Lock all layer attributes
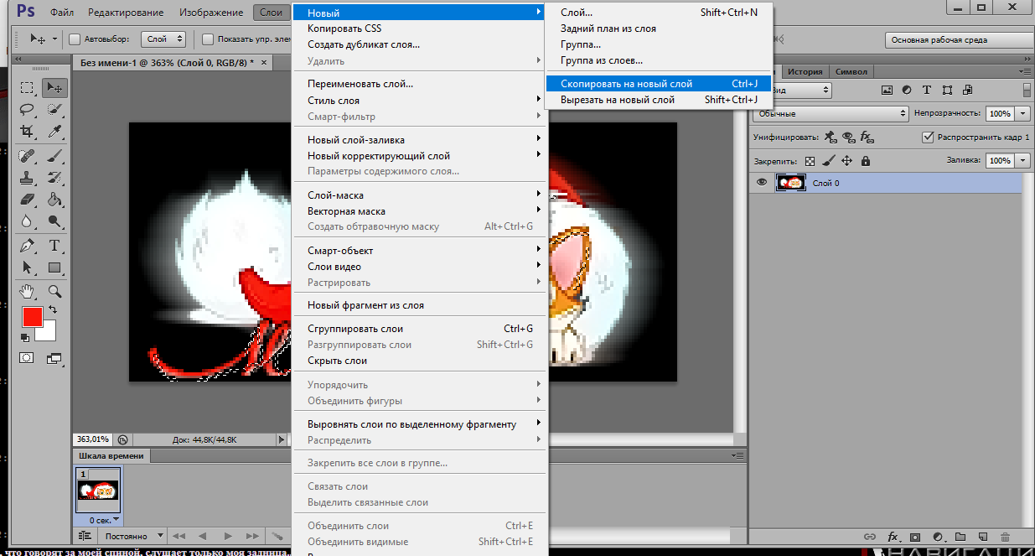 866,161
